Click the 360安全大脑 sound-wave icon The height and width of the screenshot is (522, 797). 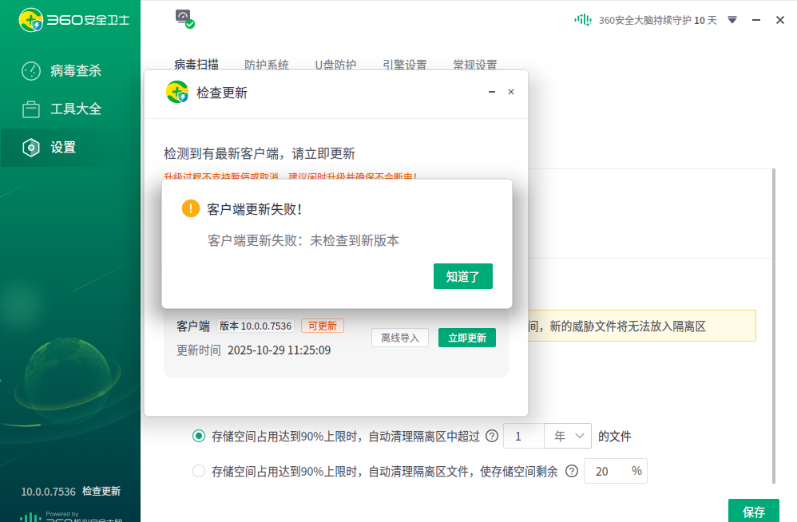582,20
